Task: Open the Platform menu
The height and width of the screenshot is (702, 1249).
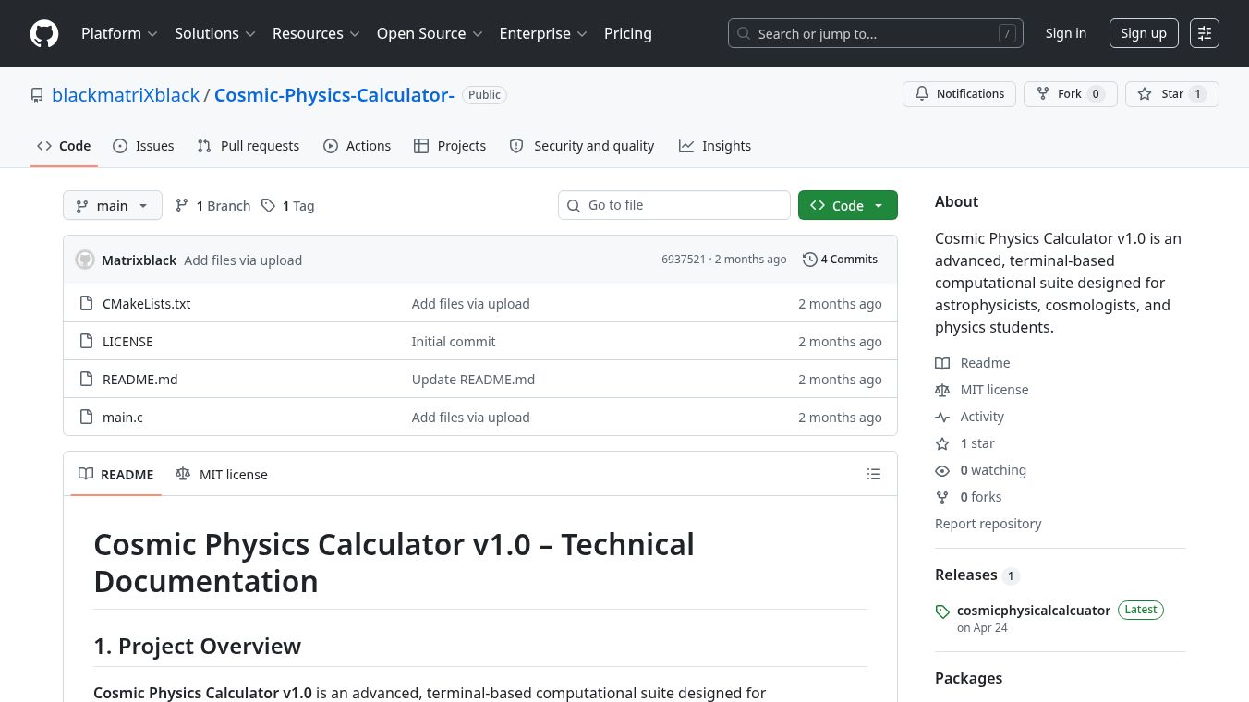Action: click(x=119, y=33)
